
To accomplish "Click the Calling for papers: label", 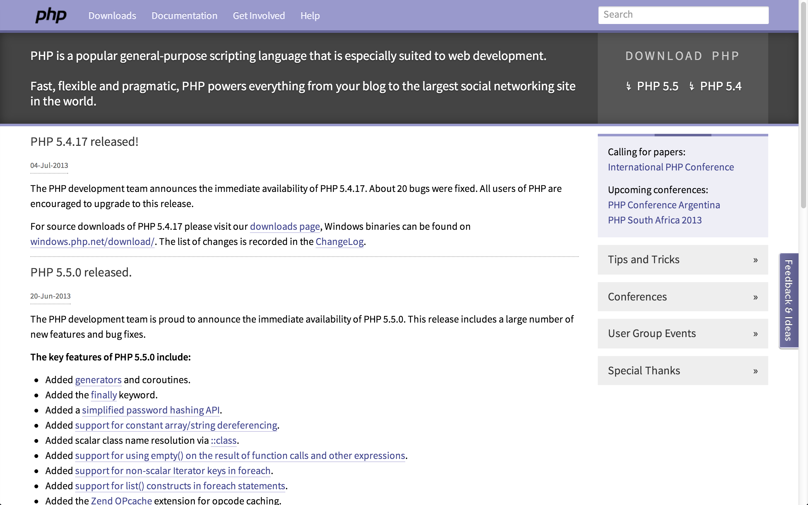I will 646,152.
